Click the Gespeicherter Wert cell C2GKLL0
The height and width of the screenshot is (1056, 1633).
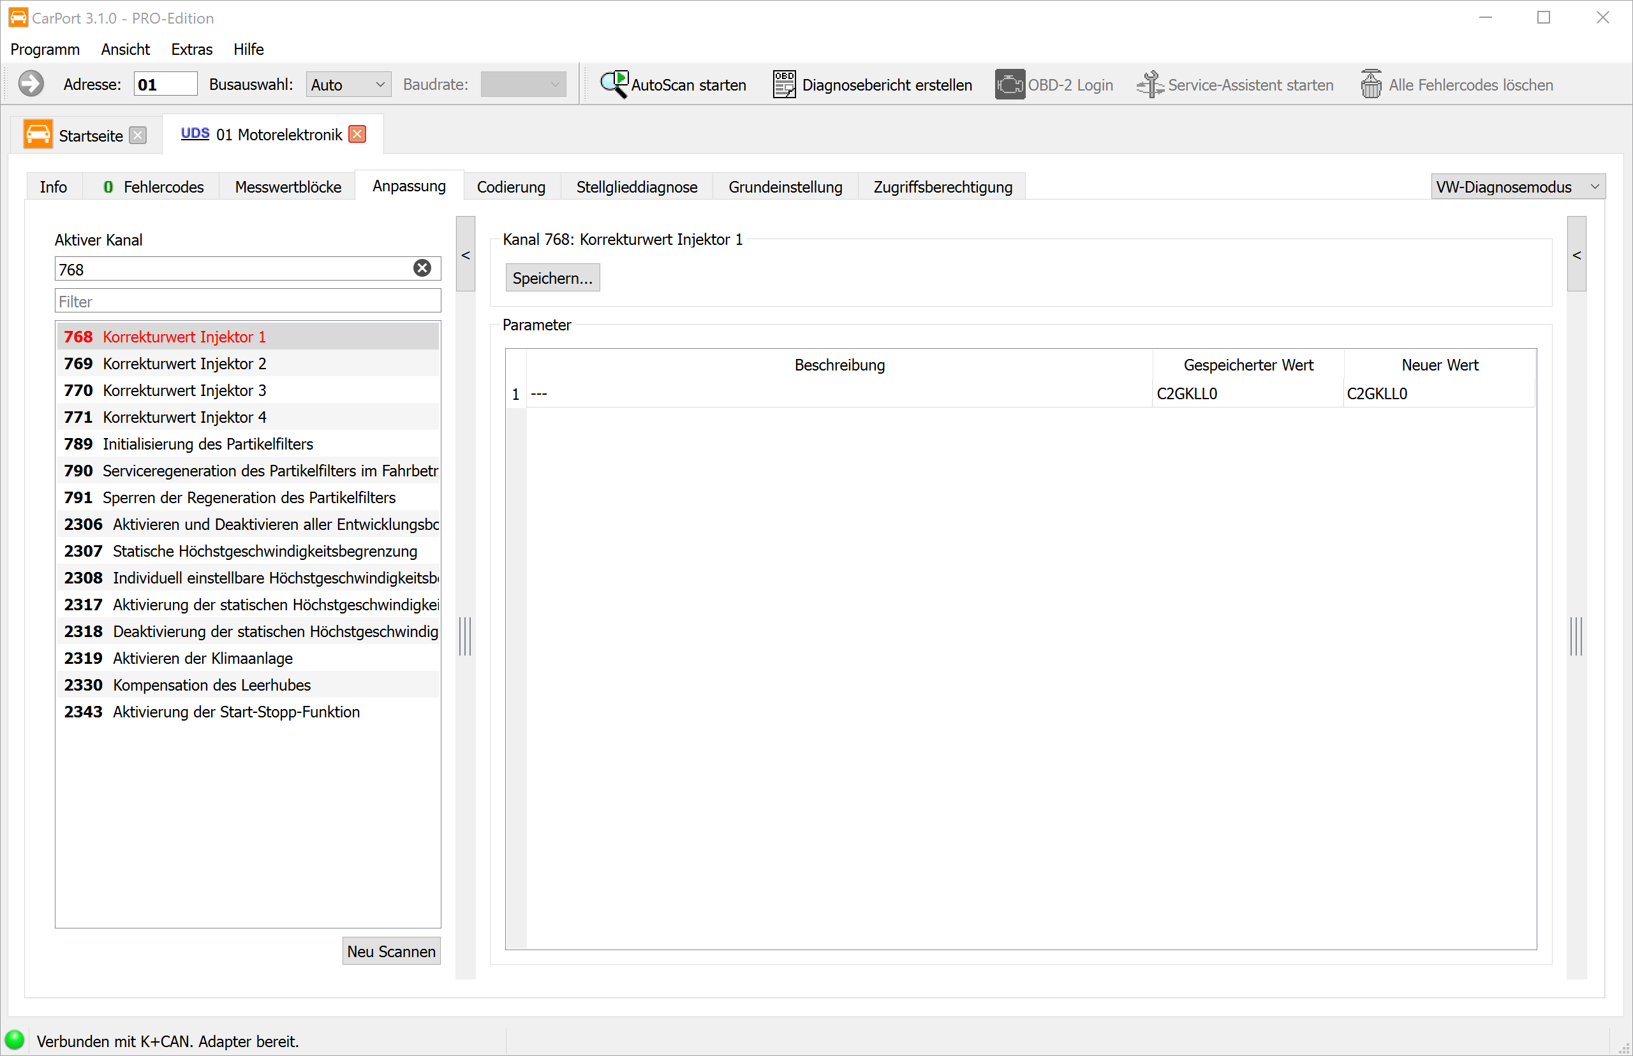[1248, 393]
